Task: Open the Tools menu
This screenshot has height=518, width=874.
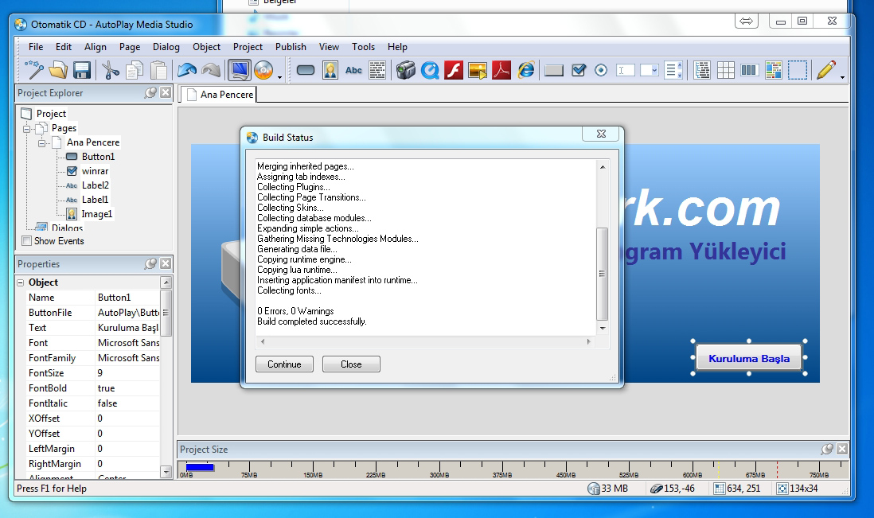Action: tap(364, 47)
